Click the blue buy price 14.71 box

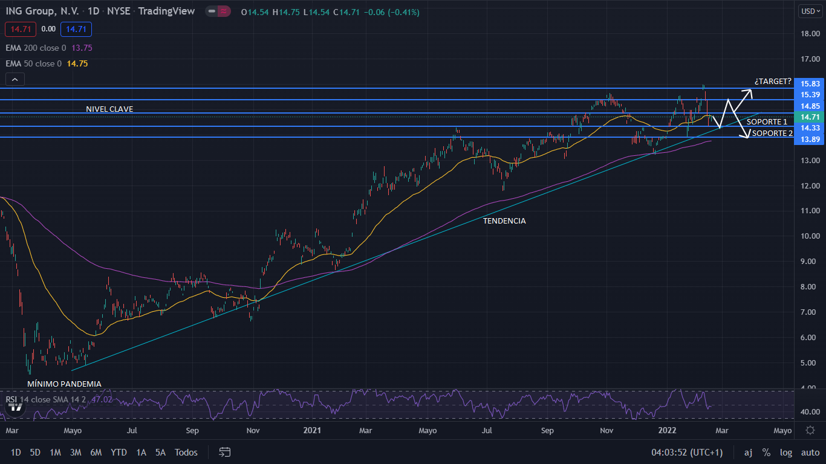pos(76,28)
